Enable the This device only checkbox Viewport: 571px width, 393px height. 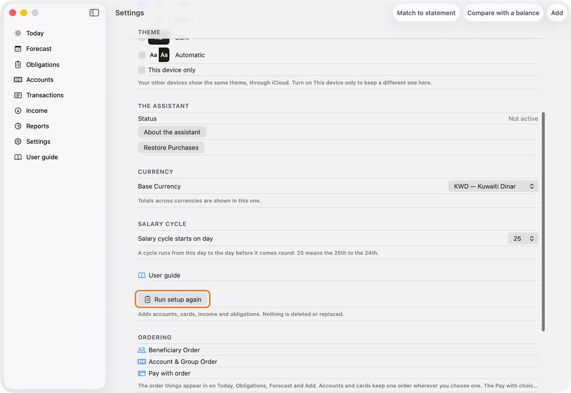point(142,70)
